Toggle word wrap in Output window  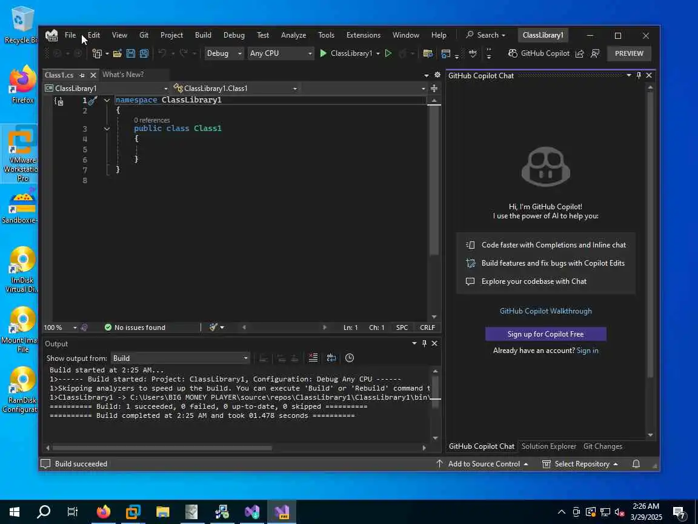pos(331,358)
